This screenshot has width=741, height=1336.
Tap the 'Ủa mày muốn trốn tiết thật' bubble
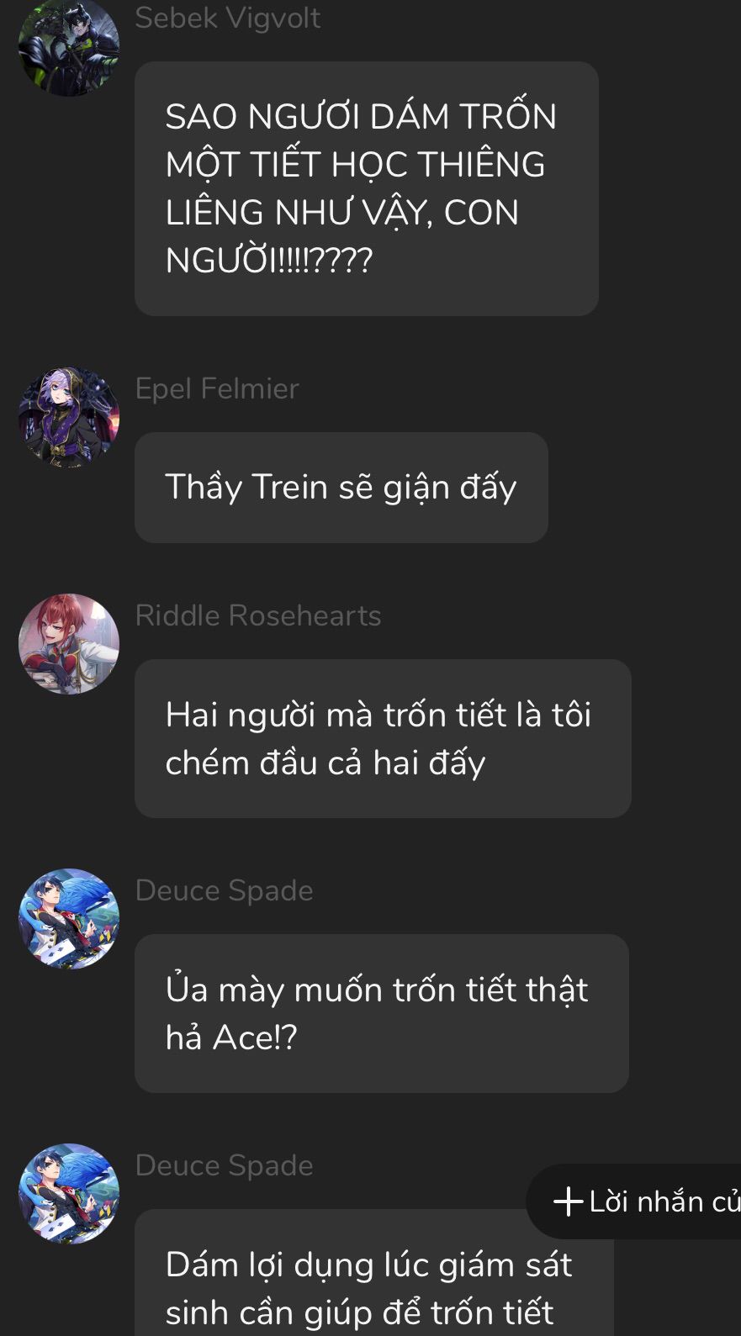[382, 1013]
